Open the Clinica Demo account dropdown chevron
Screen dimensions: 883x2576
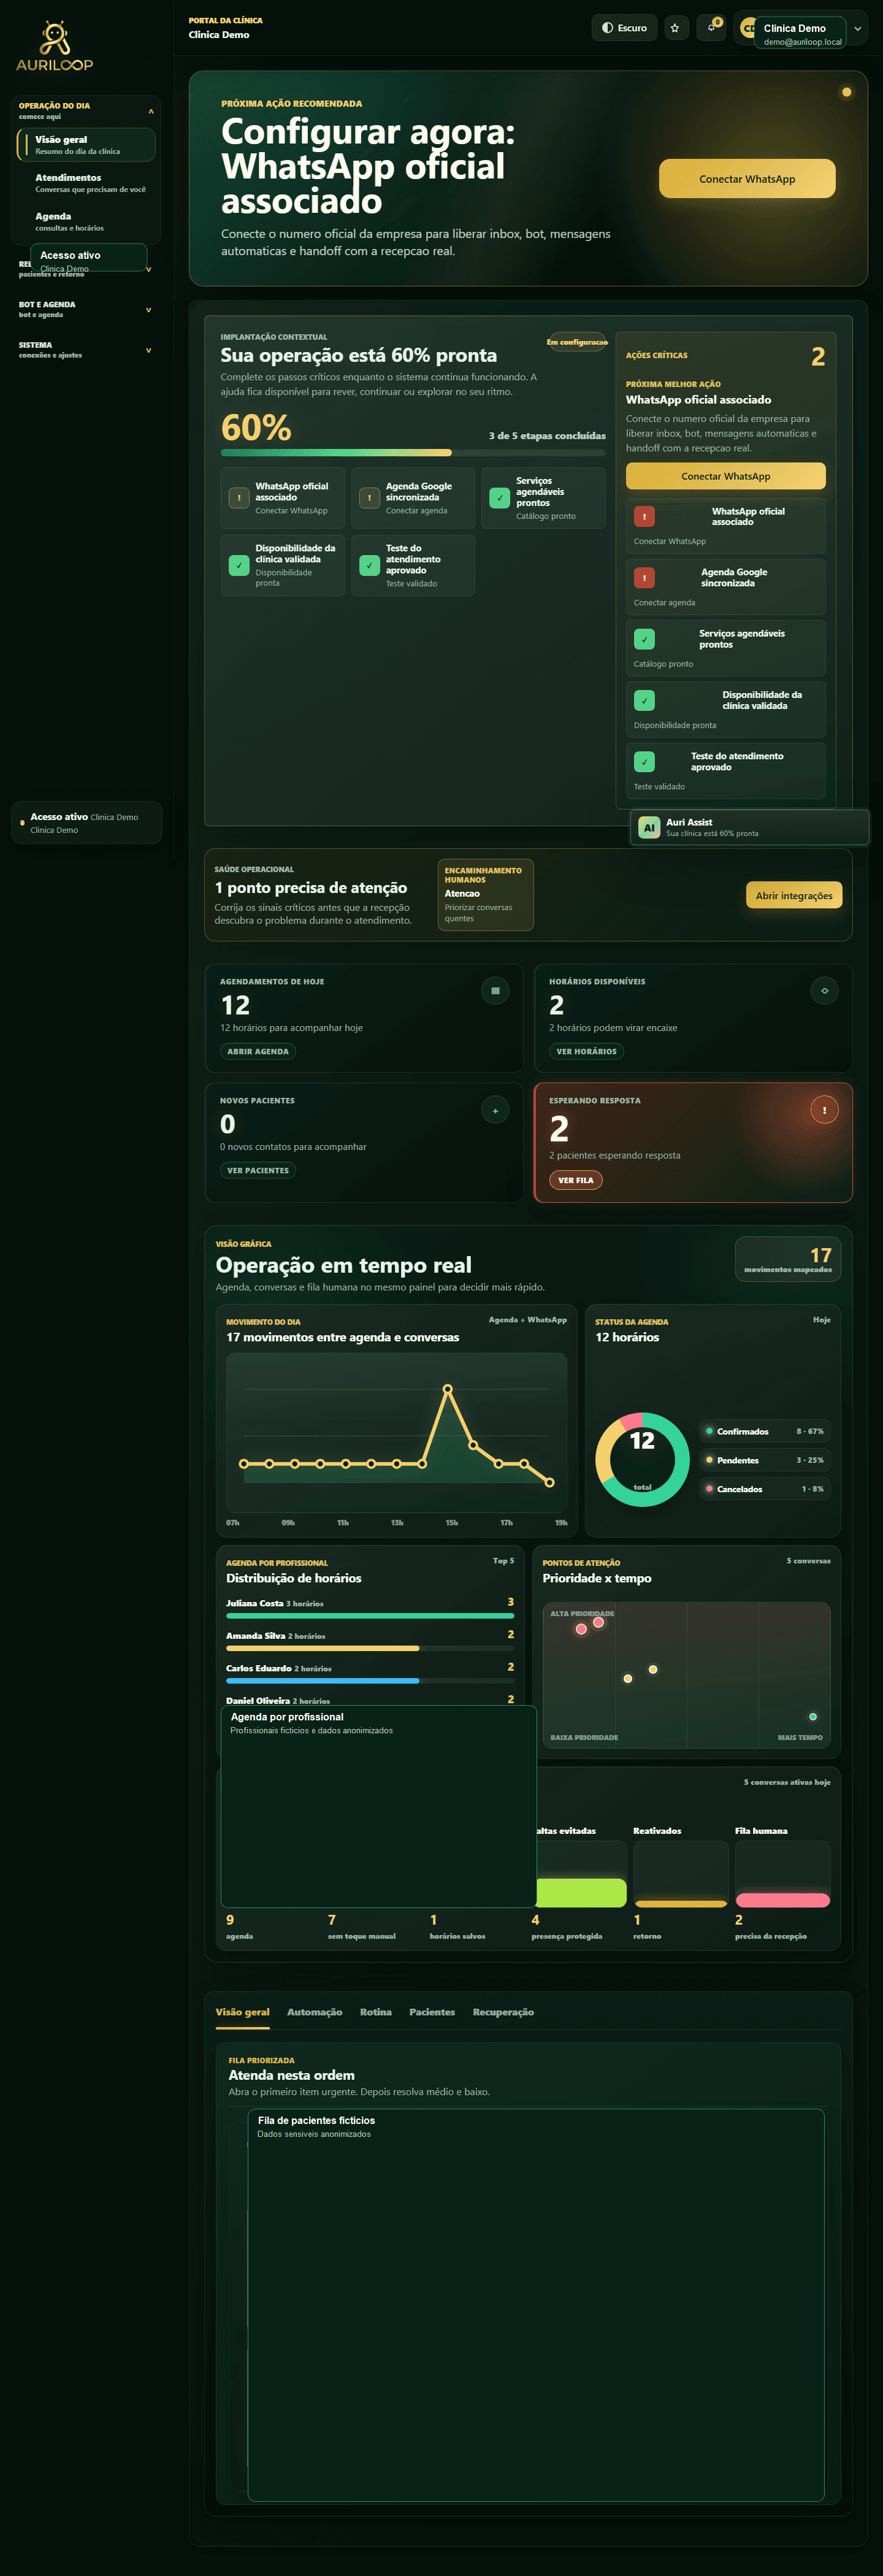coord(857,29)
